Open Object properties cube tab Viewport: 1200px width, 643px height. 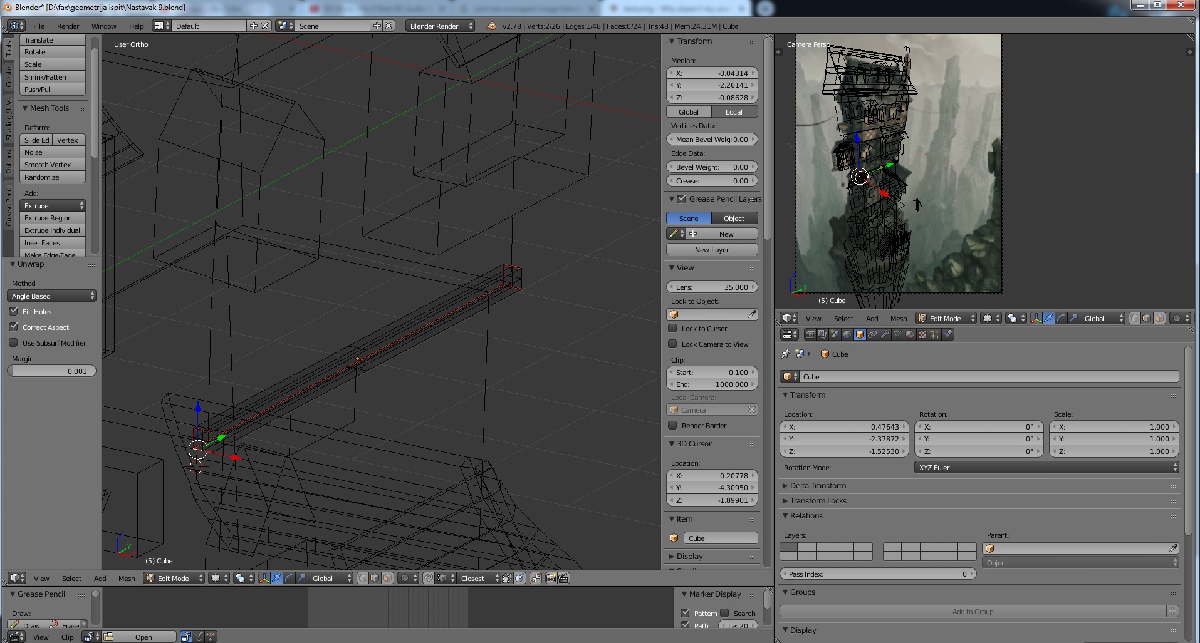coord(860,334)
